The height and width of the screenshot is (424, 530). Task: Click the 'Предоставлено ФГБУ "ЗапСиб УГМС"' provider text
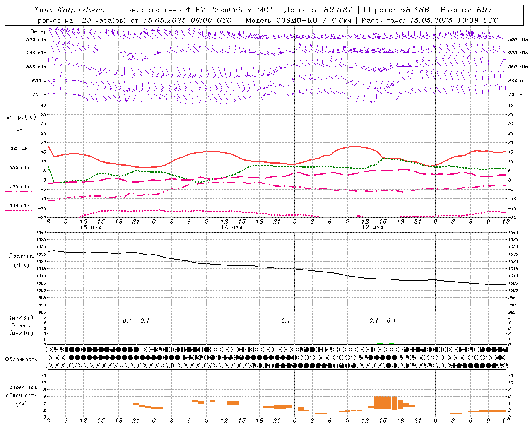[197, 10]
